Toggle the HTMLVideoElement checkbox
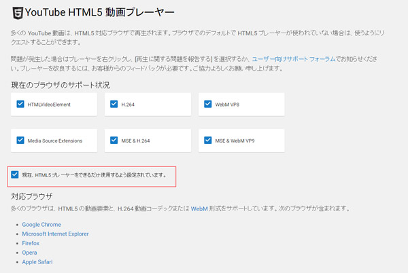Image resolution: width=408 pixels, height=273 pixels. point(20,104)
